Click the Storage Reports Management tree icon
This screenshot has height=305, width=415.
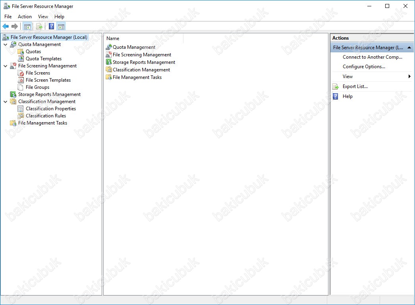pos(13,94)
